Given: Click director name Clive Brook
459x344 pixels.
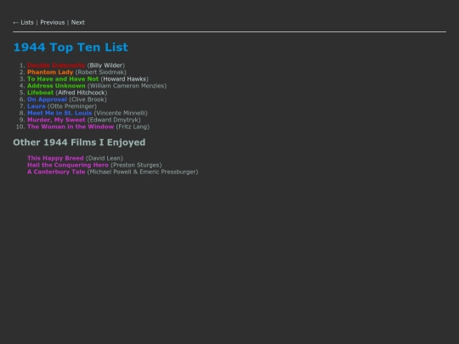Looking at the screenshot, I should (x=88, y=99).
